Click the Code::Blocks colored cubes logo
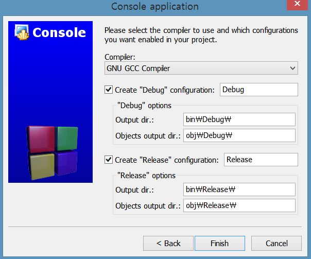The height and width of the screenshot is (259, 311). coord(52,153)
